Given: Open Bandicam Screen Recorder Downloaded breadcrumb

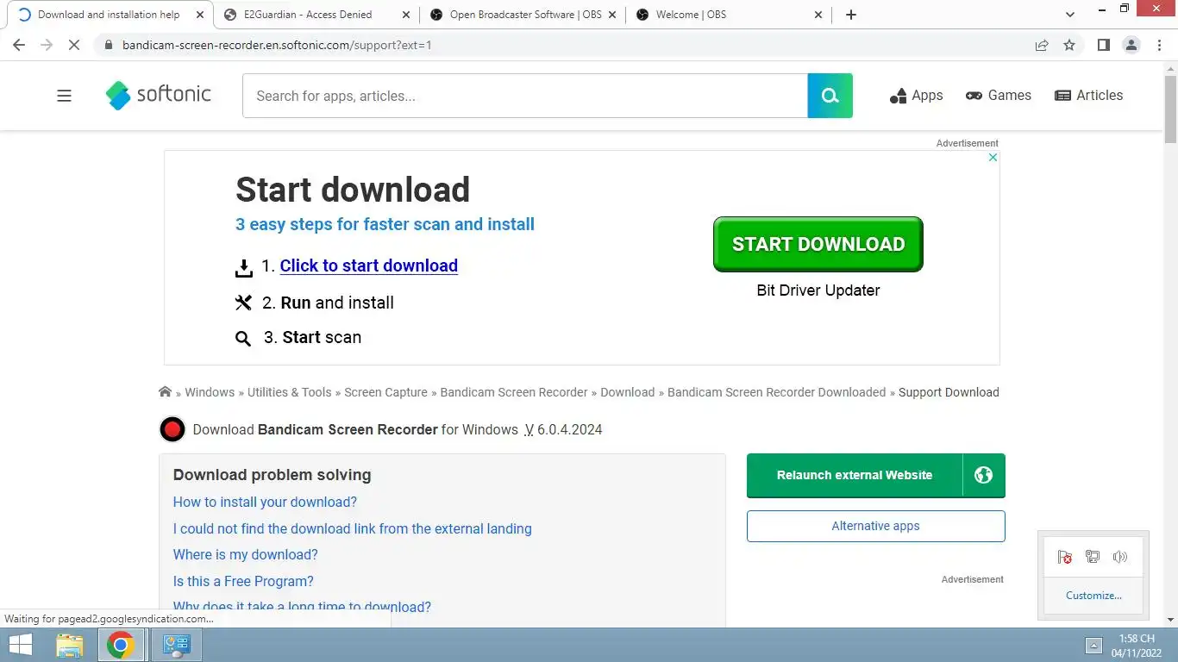Looking at the screenshot, I should [x=777, y=392].
